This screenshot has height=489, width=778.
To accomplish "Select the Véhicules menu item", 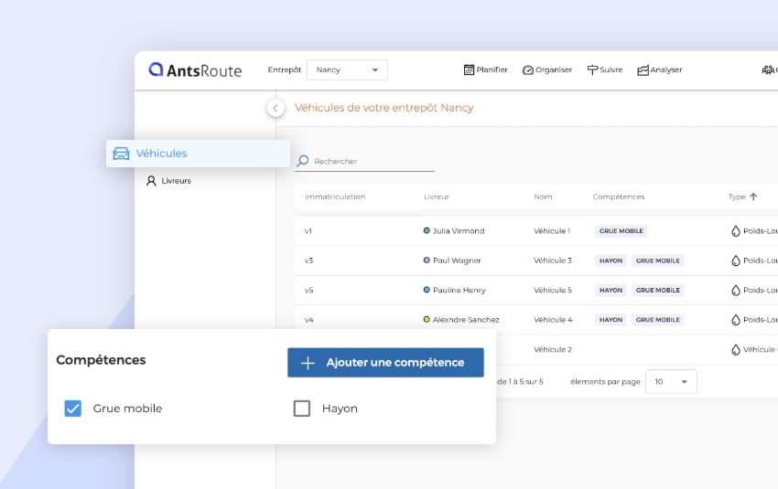I will click(162, 154).
